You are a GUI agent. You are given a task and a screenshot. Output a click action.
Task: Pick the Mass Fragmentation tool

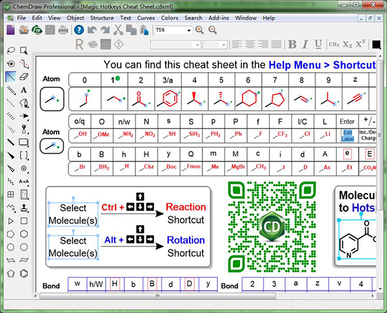(24, 64)
